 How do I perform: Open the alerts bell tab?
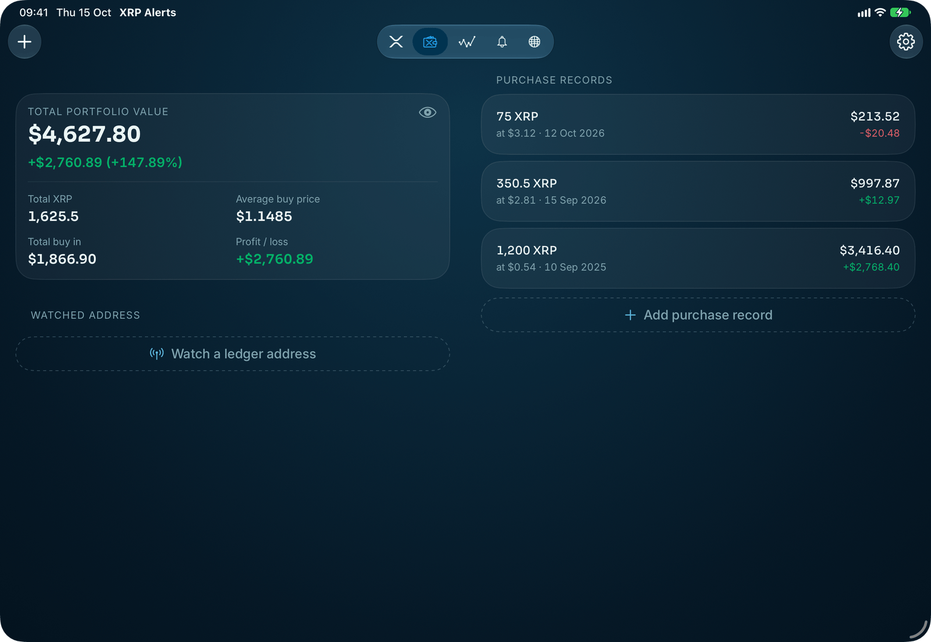coord(502,42)
